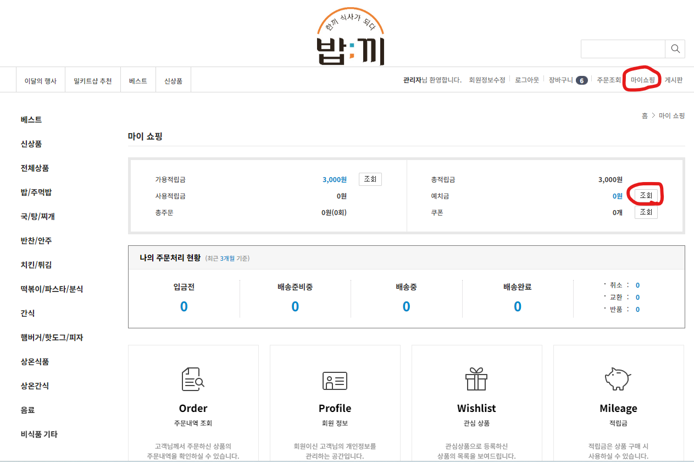Click the Mileage piggy bank icon
Viewport: 694px width, 462px height.
tap(618, 381)
